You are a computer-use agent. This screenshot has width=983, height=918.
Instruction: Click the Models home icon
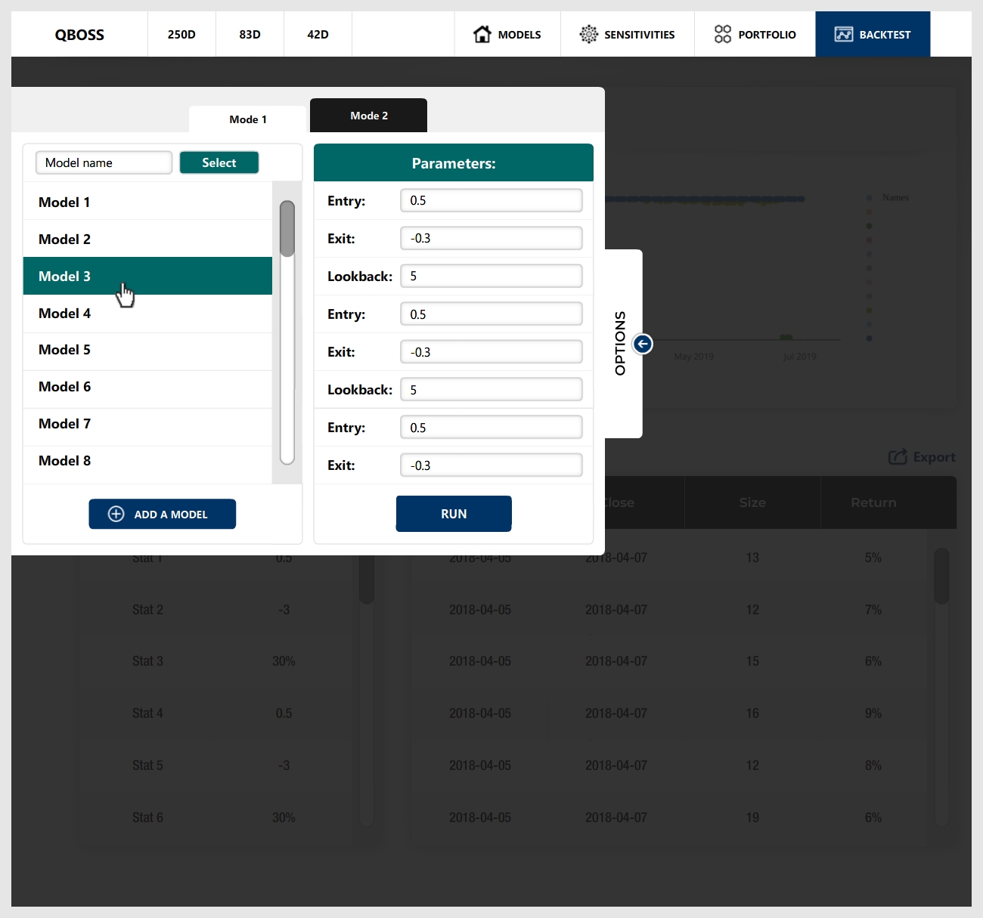pos(482,34)
